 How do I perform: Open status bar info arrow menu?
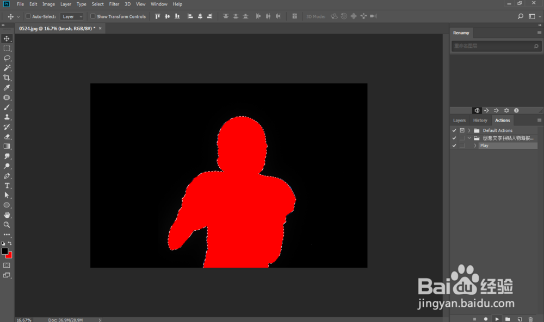(100, 320)
